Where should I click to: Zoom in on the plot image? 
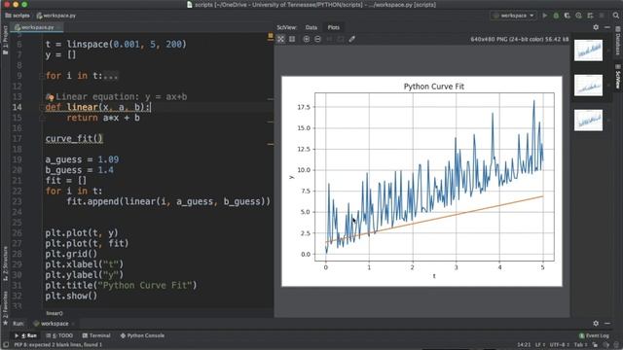[307, 39]
